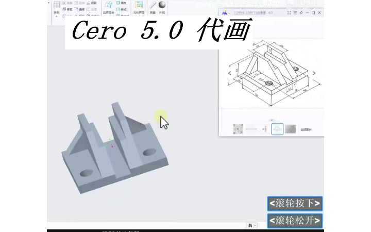
Task: Select the 镜像 mirror tool
Action: coord(68,3)
